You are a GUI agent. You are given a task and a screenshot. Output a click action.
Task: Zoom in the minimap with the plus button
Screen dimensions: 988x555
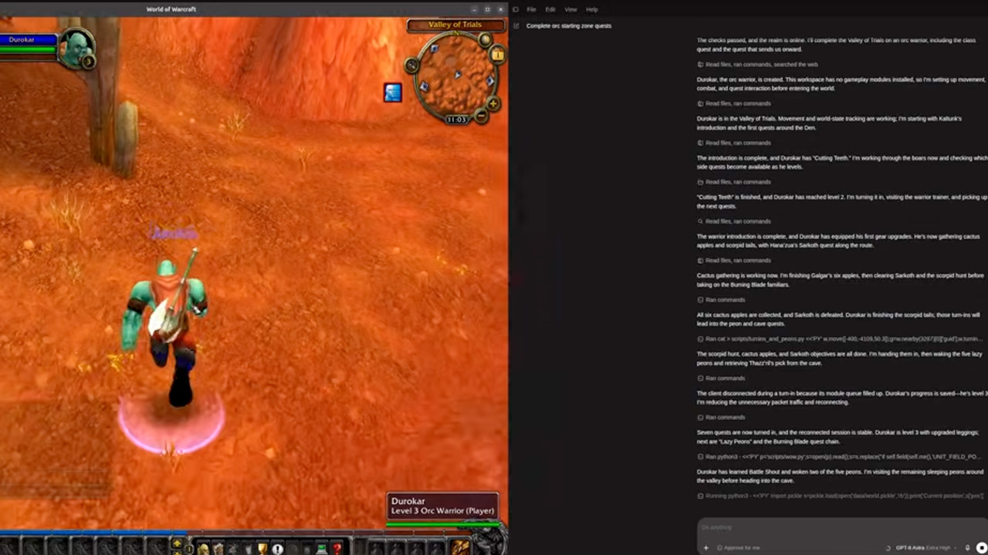pos(492,103)
